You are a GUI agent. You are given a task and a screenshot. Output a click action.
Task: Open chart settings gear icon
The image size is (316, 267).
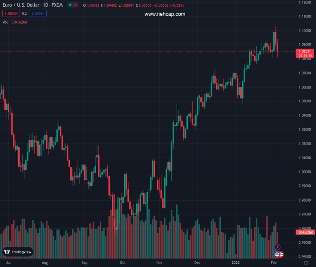(x=306, y=263)
